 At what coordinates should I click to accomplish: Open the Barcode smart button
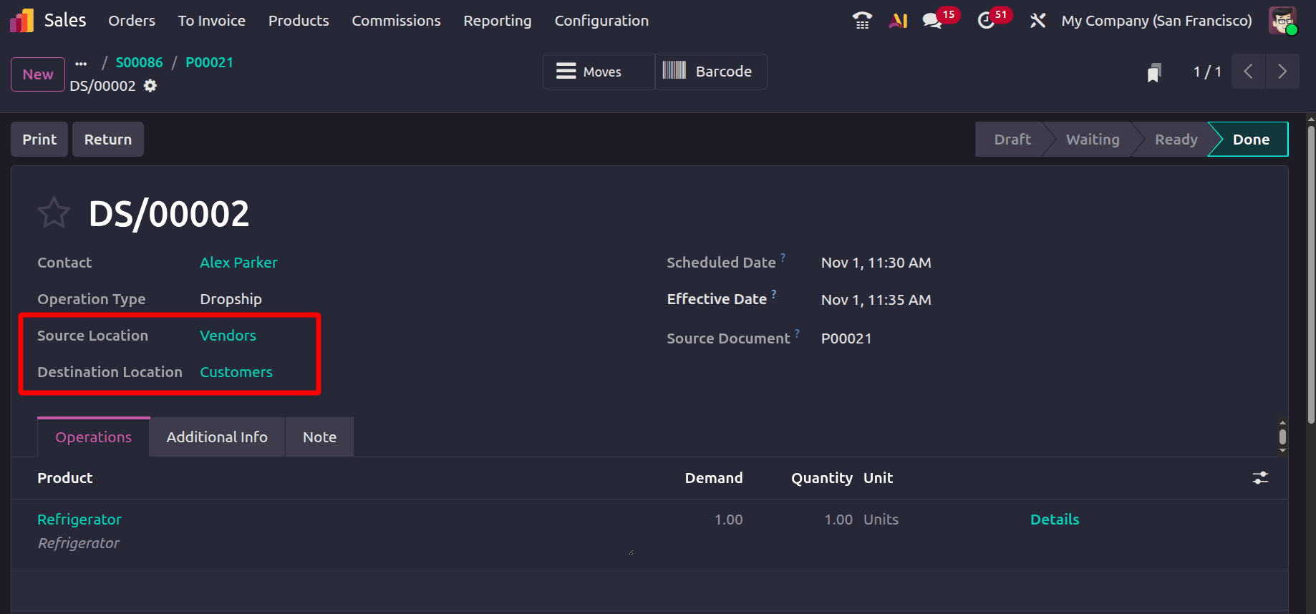point(711,72)
